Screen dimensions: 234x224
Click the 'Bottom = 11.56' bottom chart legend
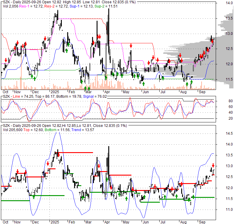pos(57,130)
